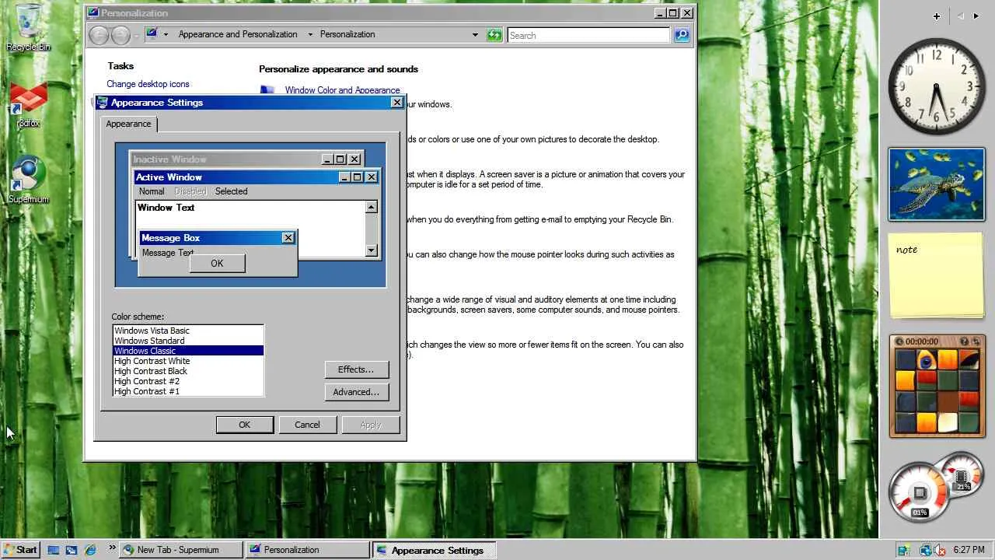Click the Start button
The width and height of the screenshot is (995, 560).
point(20,550)
